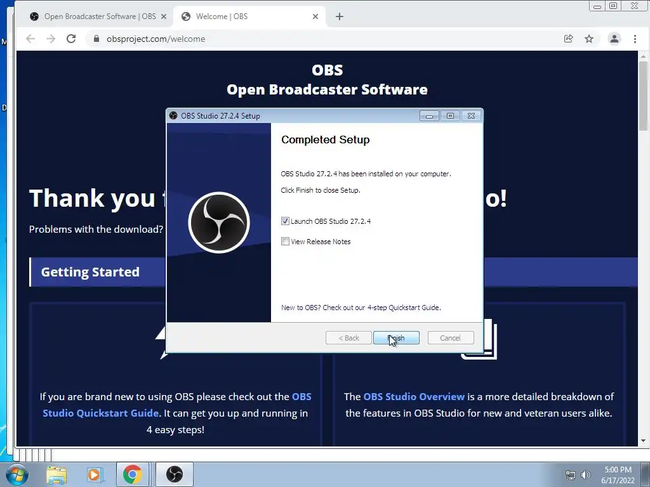Open the volume tray icon

[585, 475]
